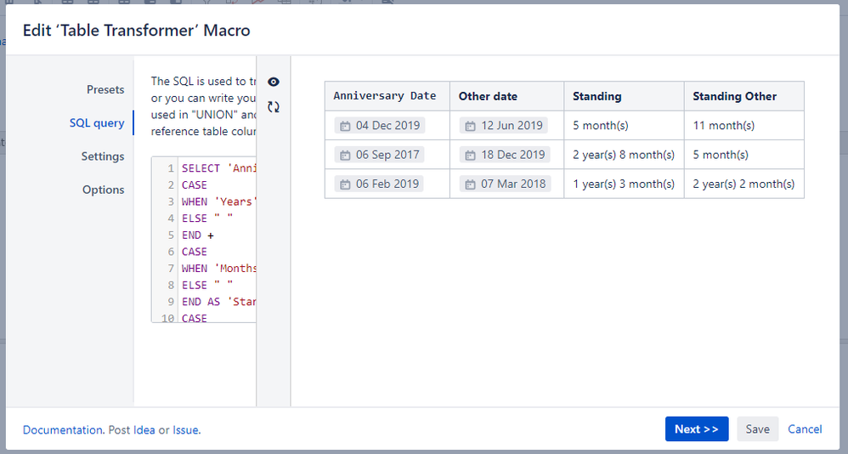
Task: Click line number 10 in the SQL editor
Action: tap(167, 318)
